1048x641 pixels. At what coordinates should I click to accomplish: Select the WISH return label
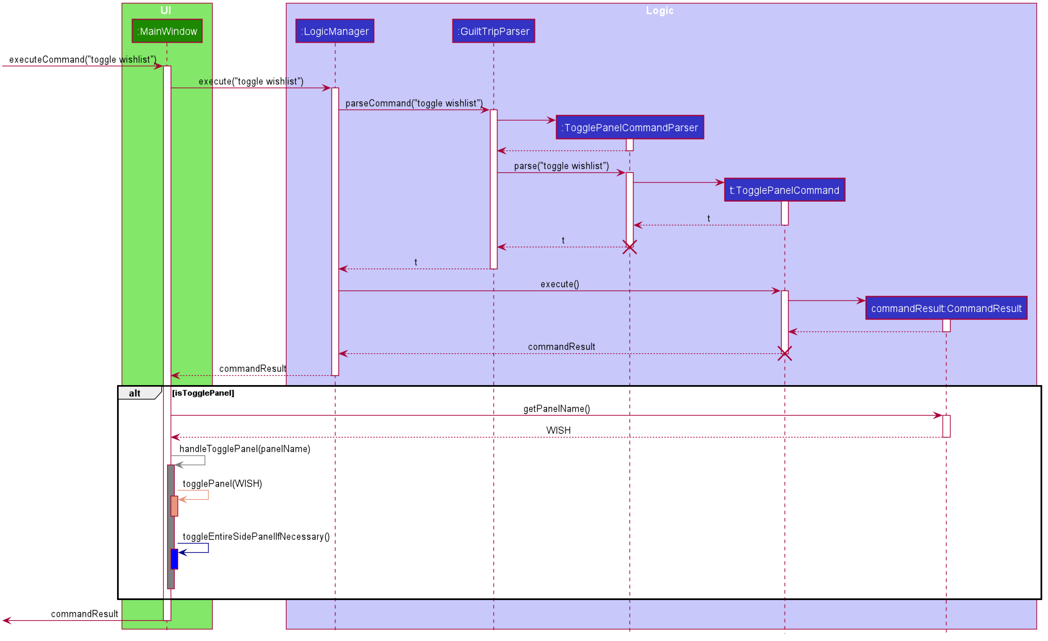point(559,431)
